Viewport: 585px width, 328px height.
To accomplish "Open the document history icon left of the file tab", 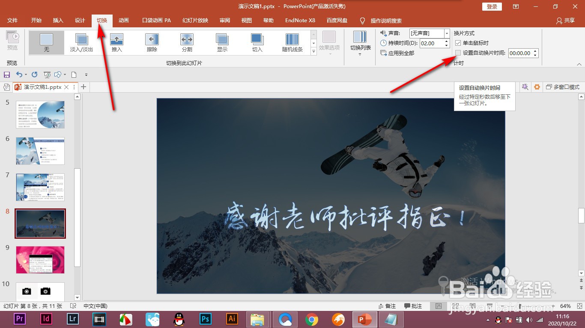I will click(x=6, y=87).
